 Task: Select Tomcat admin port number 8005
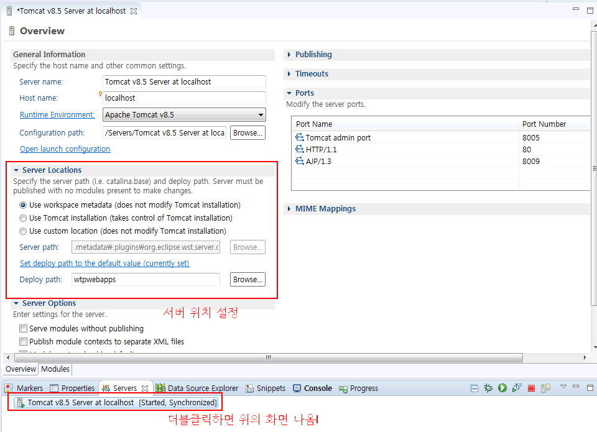tap(530, 138)
